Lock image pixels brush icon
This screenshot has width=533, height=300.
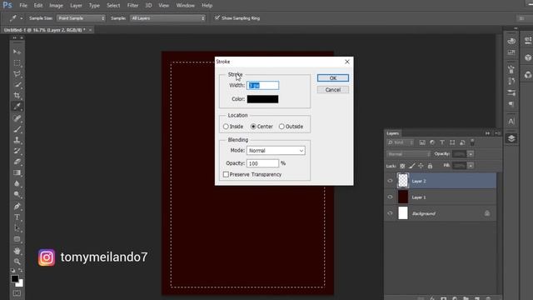point(411,166)
